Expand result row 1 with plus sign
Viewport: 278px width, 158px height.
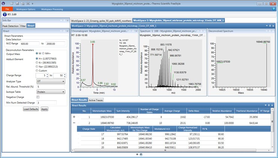click(74, 117)
